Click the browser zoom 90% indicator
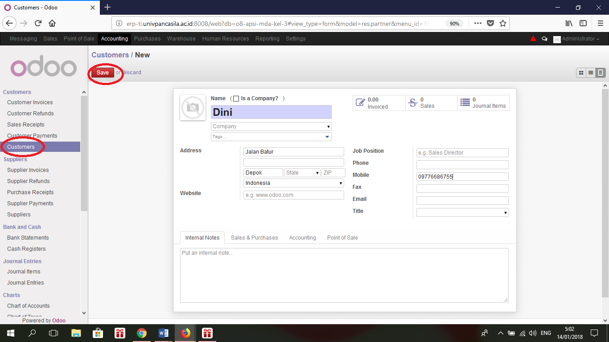This screenshot has height=342, width=609. point(454,24)
